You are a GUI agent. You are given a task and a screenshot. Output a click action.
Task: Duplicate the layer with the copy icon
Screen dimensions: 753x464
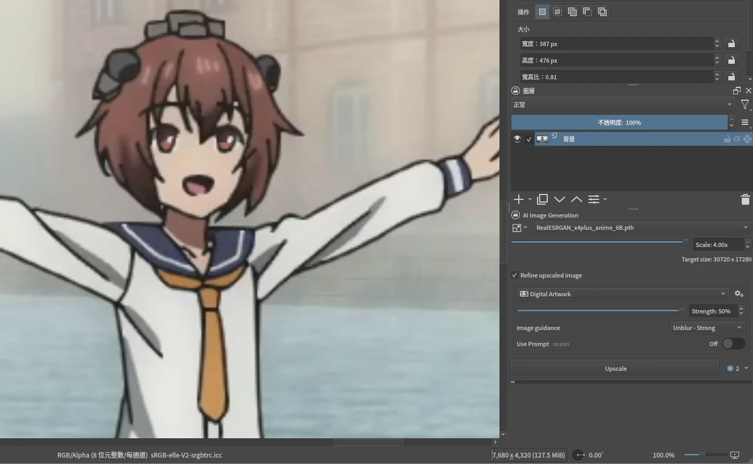[x=542, y=199]
